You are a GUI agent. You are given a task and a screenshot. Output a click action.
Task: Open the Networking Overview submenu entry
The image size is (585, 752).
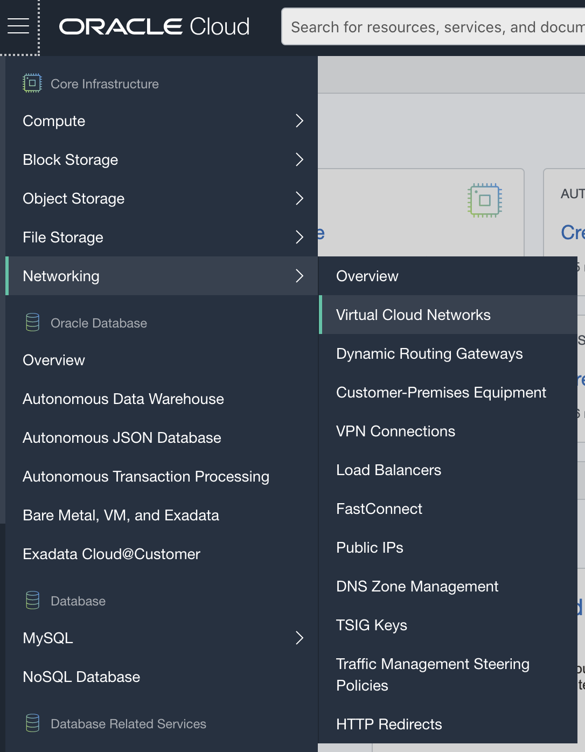click(448, 276)
